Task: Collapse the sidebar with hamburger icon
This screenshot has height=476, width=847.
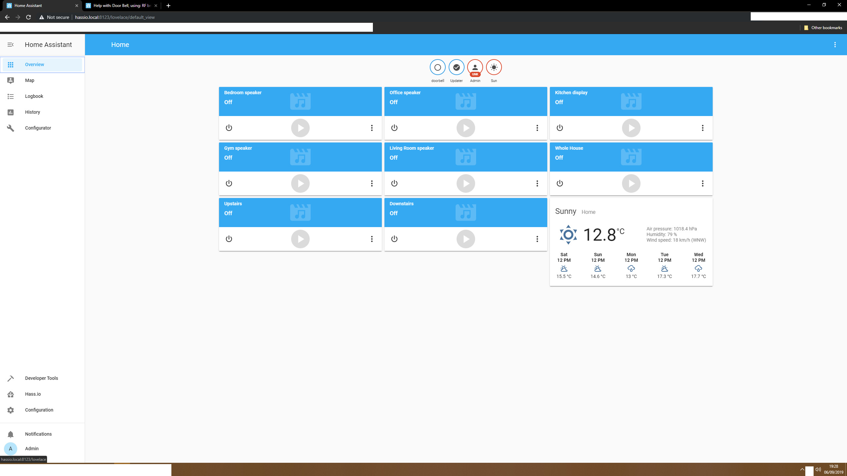Action: click(x=11, y=45)
